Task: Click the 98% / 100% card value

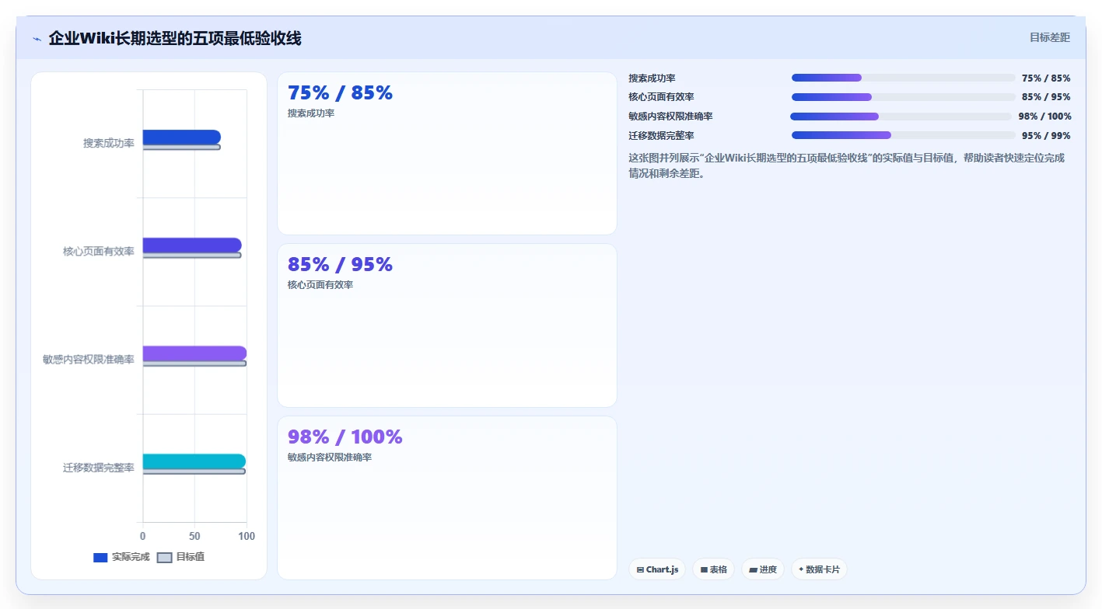Action: 345,437
